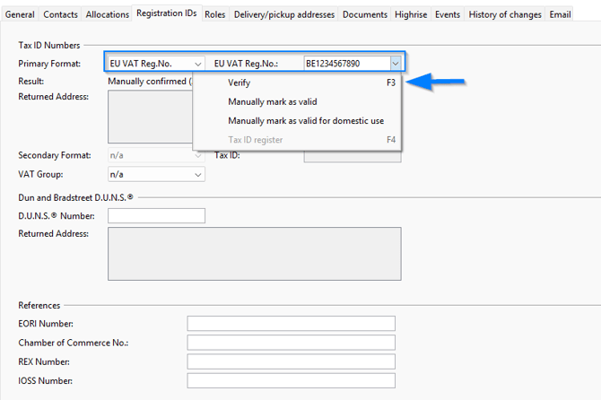
Task: Open the EU VAT Reg.No. dropdown arrow
Action: 395,64
